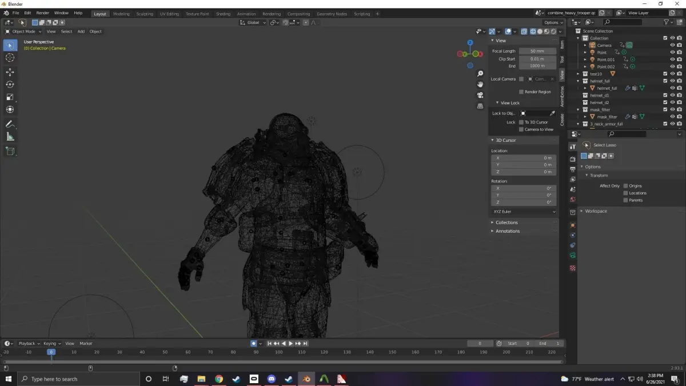This screenshot has height=386, width=686.
Task: Click the Focal Length field
Action: [x=537, y=51]
